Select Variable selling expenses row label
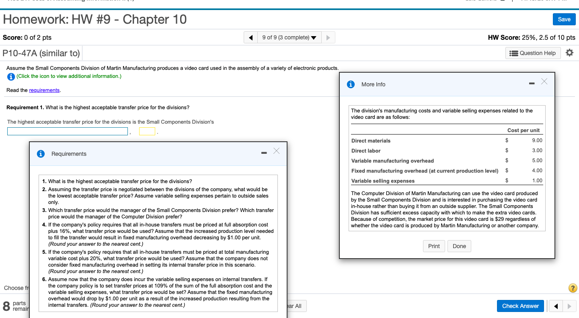This screenshot has height=318, width=579. (x=383, y=181)
